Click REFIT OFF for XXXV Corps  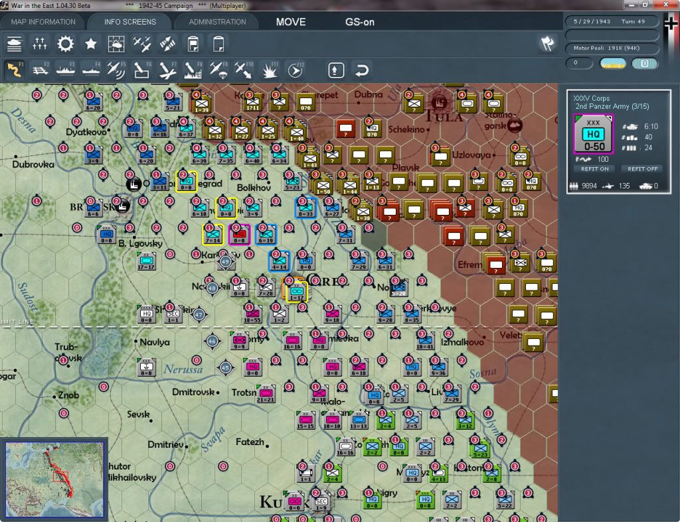coord(642,169)
